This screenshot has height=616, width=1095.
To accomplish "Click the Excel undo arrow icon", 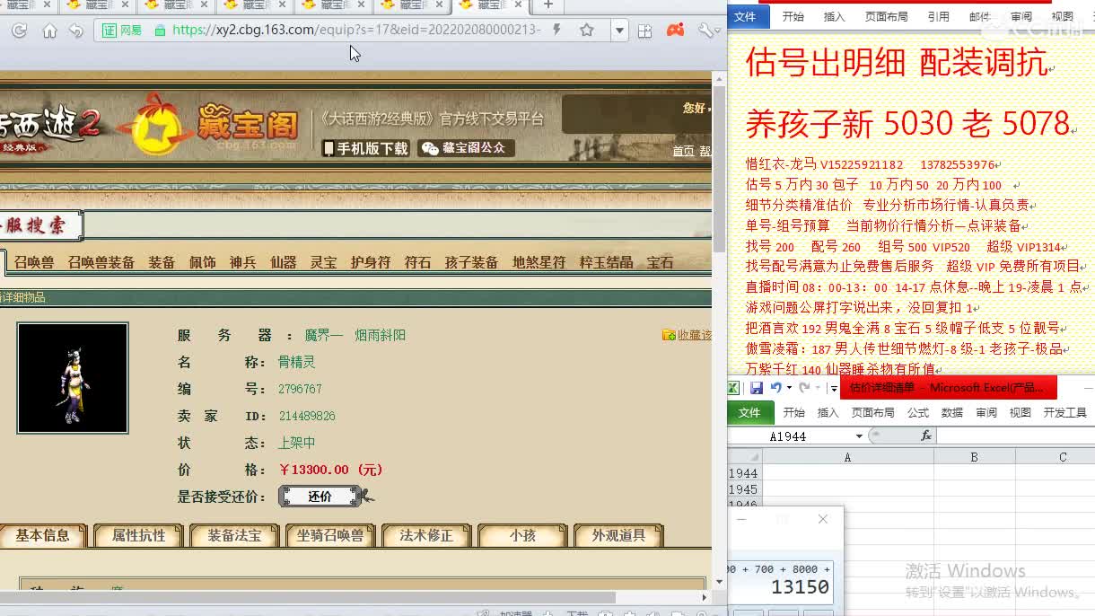I will [775, 388].
